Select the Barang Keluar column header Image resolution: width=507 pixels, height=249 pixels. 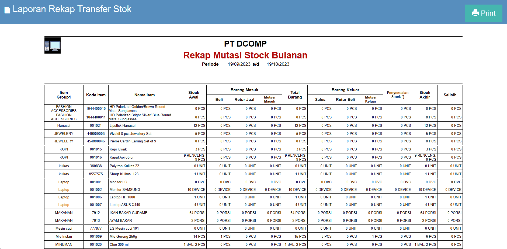point(346,90)
